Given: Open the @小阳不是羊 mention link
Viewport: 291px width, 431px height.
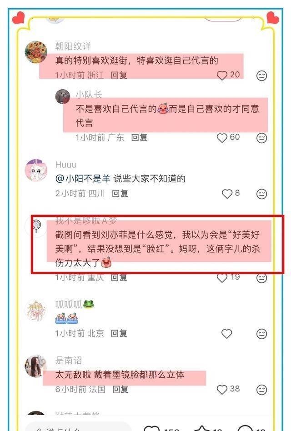Looking at the screenshot, I should (x=83, y=179).
